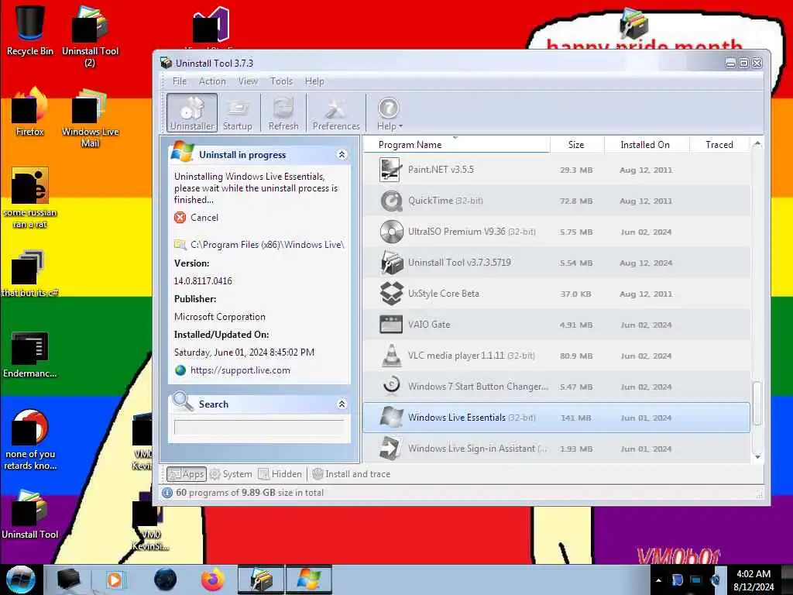
Task: Select the VLC media player cone icon
Action: (391, 355)
